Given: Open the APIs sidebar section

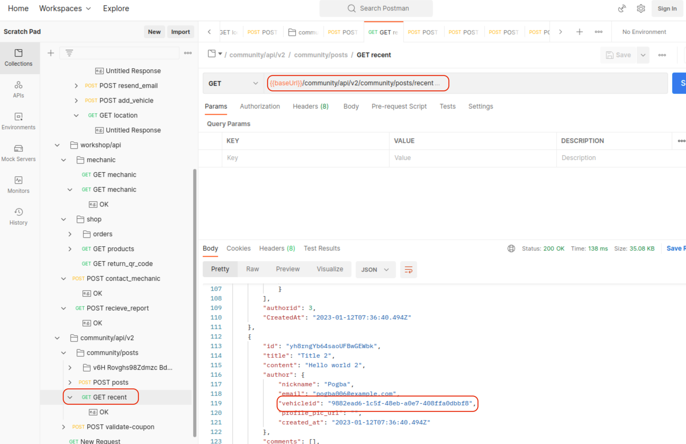Looking at the screenshot, I should click(19, 89).
